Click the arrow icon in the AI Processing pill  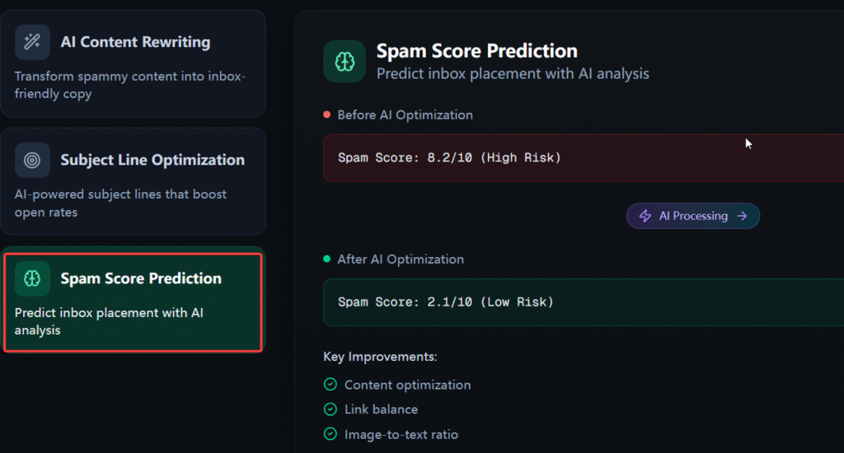(x=742, y=216)
